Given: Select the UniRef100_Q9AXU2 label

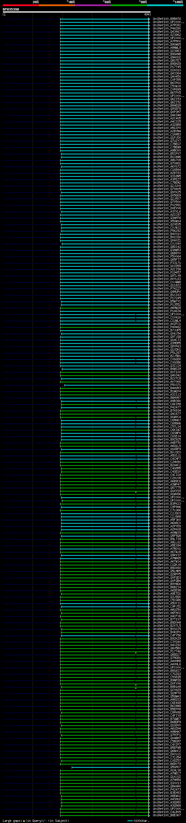Looking at the screenshot, I should click(167, 58).
